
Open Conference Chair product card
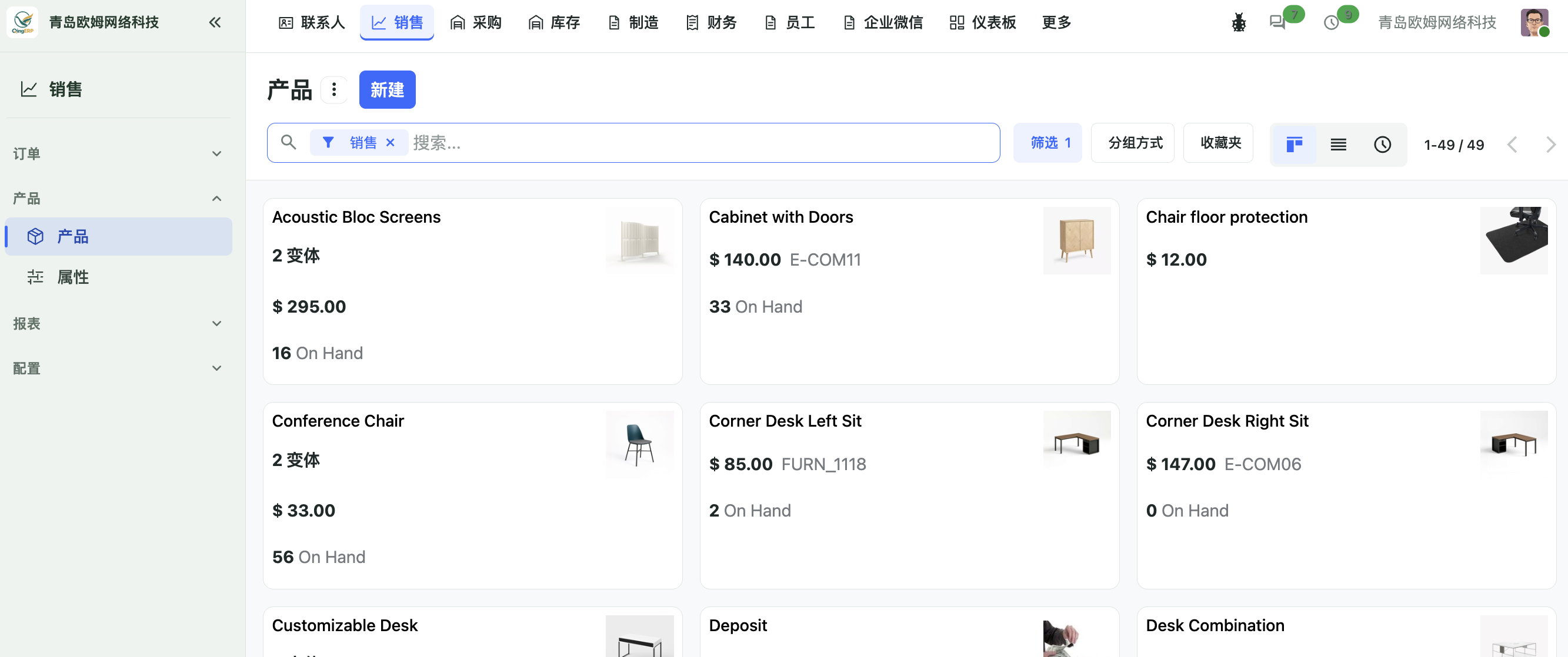(472, 495)
